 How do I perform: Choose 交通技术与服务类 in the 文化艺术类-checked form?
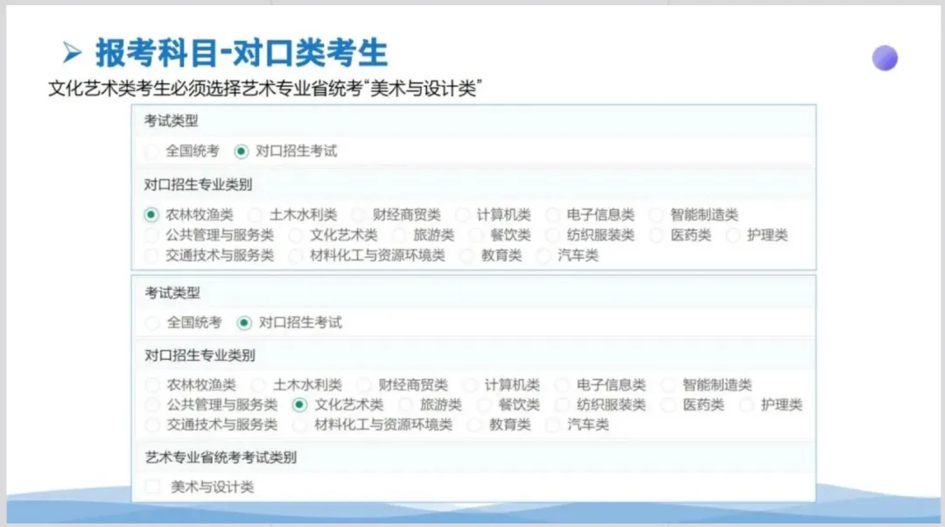(152, 425)
